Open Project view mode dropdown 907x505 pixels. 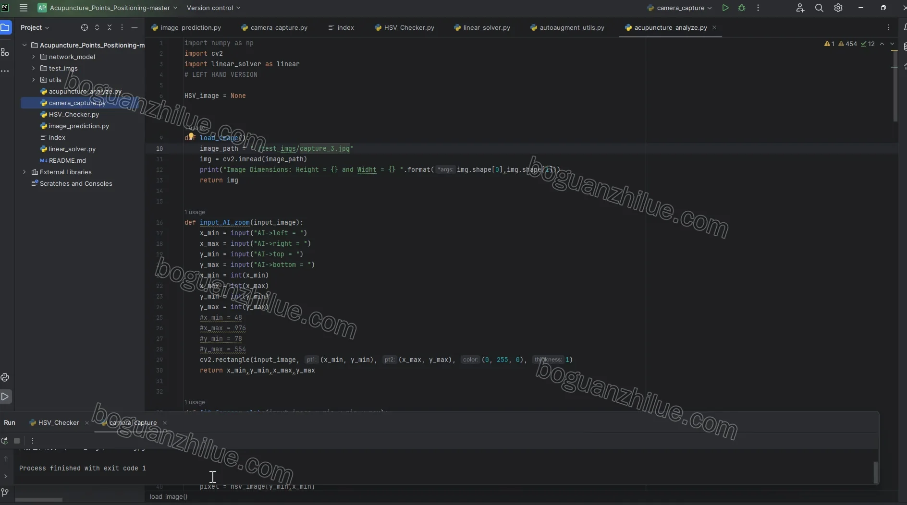click(35, 27)
